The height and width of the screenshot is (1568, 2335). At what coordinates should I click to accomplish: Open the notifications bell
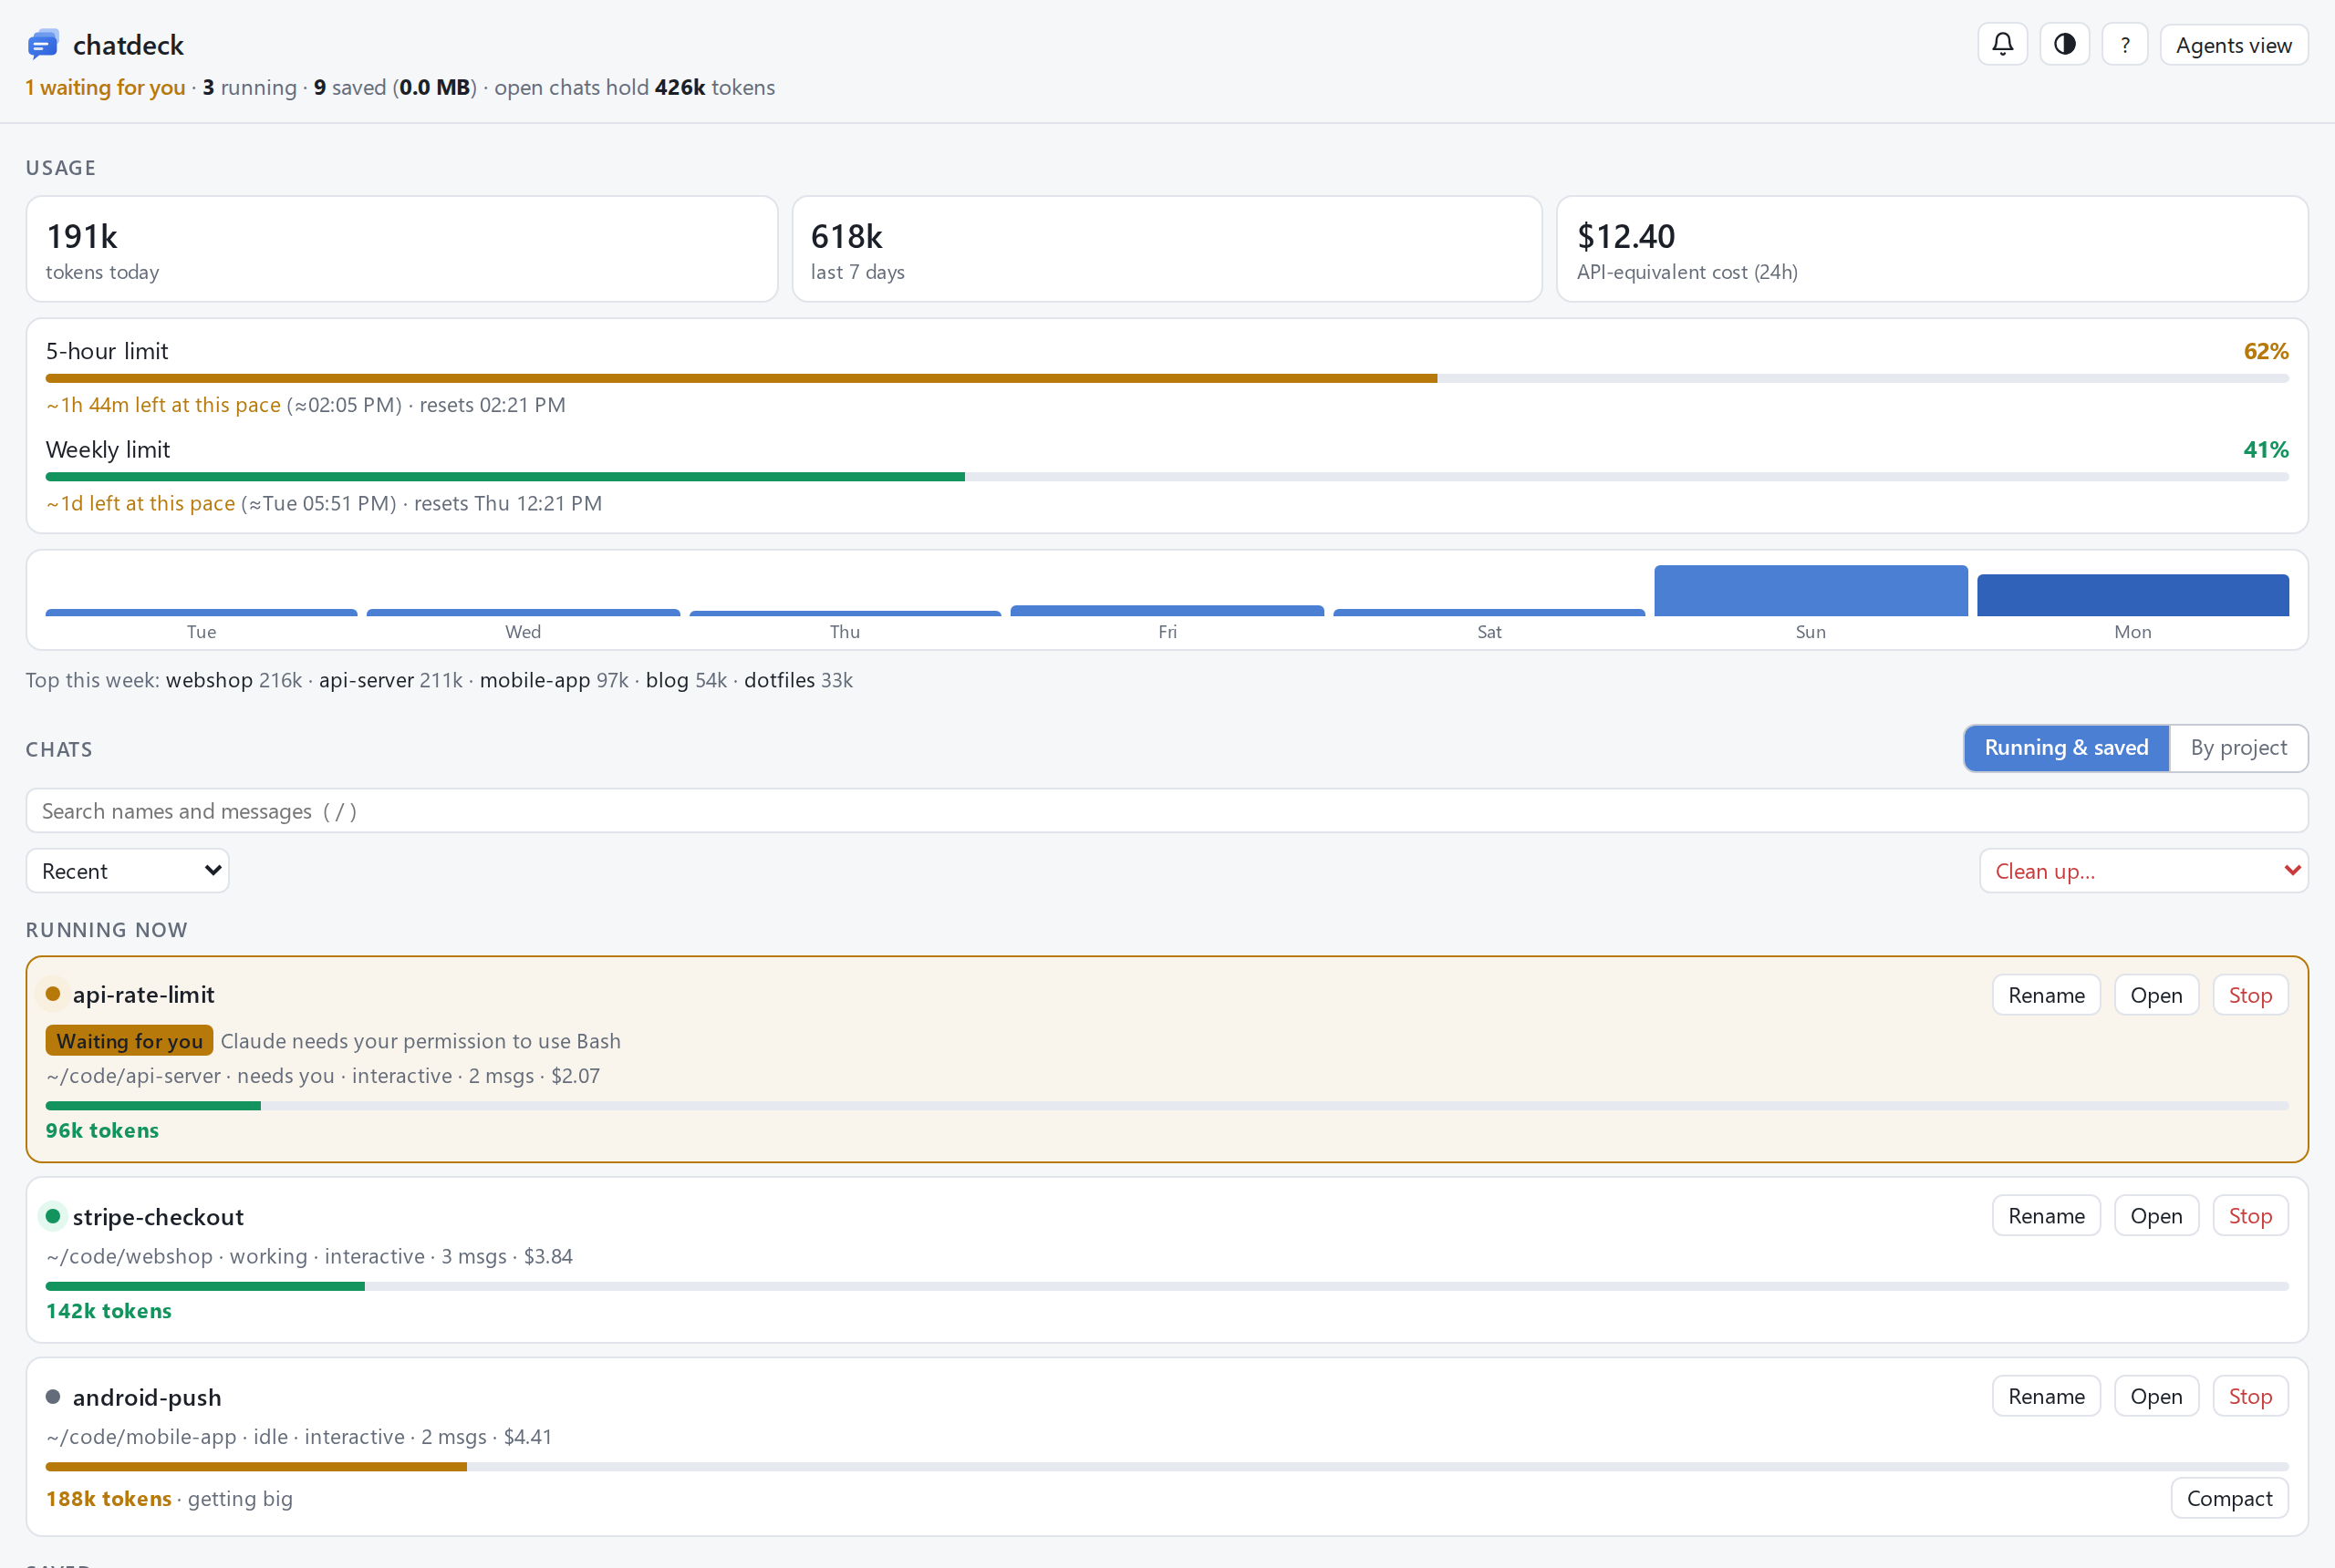click(2002, 45)
